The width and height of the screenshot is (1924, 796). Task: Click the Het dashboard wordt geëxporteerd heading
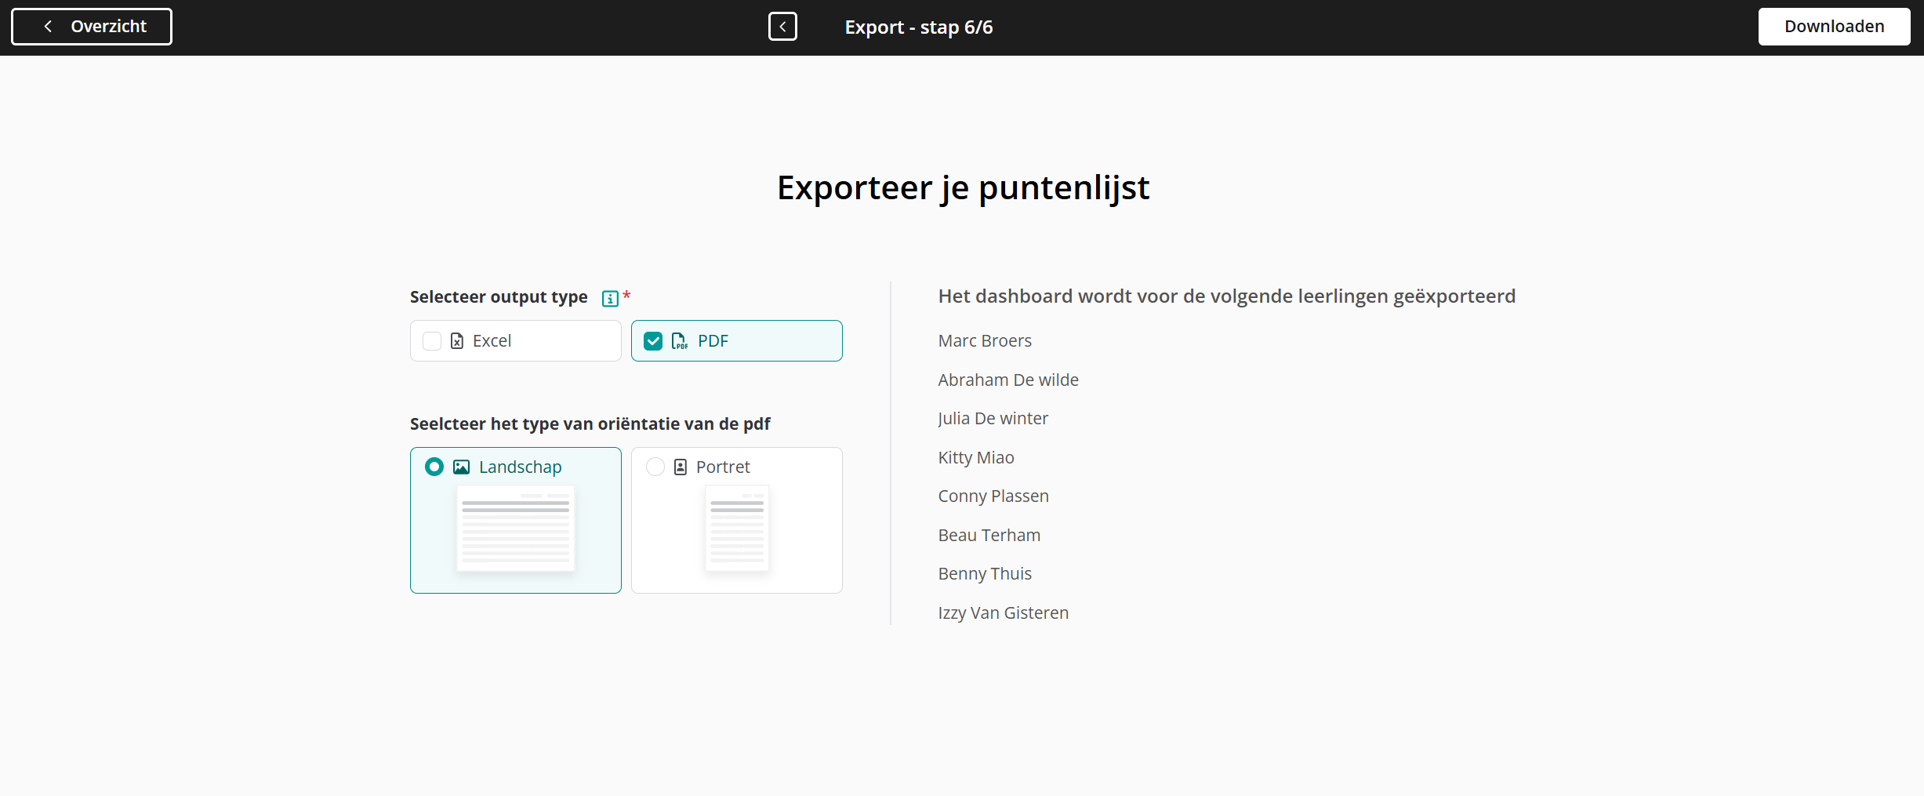pos(1227,296)
